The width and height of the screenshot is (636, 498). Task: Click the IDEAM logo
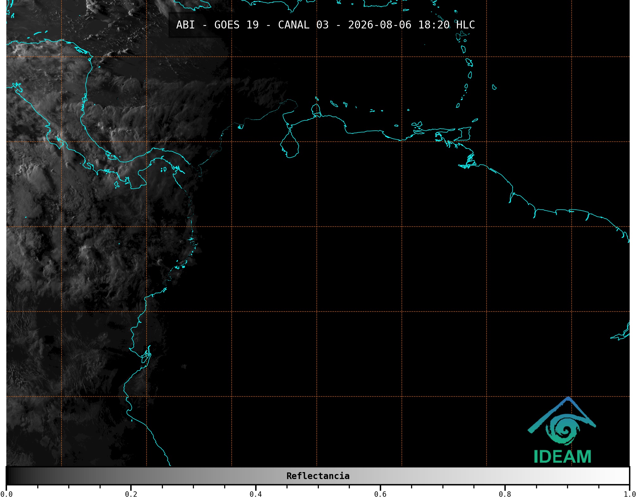click(x=562, y=430)
